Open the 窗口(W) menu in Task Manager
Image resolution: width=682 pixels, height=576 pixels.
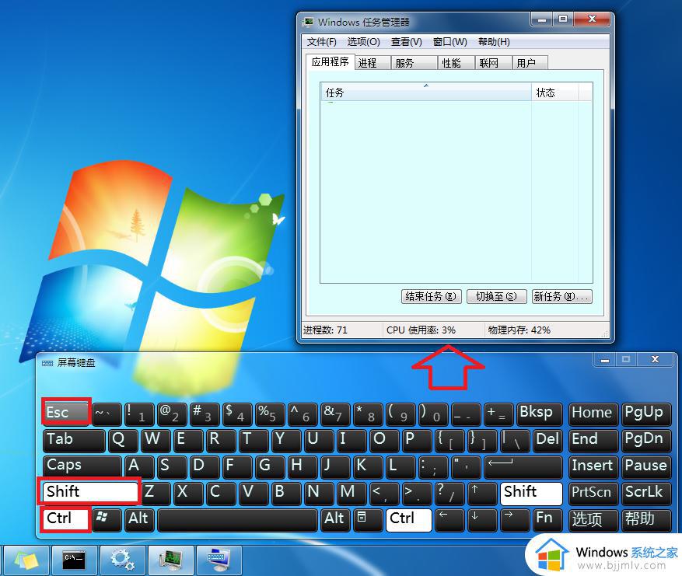[x=449, y=42]
